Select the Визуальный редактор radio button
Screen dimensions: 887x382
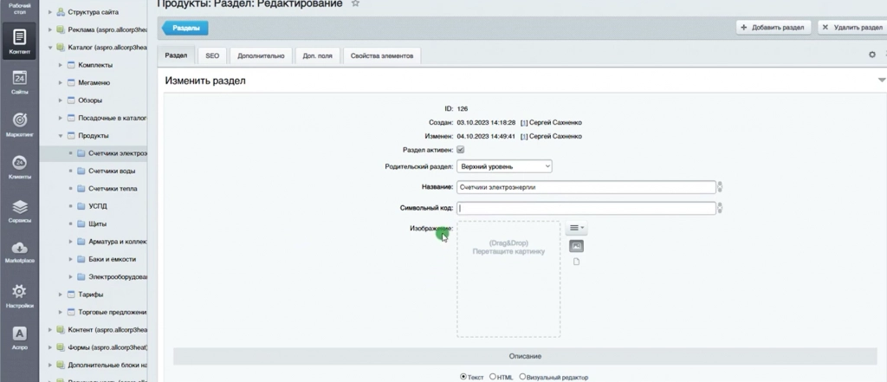(522, 376)
